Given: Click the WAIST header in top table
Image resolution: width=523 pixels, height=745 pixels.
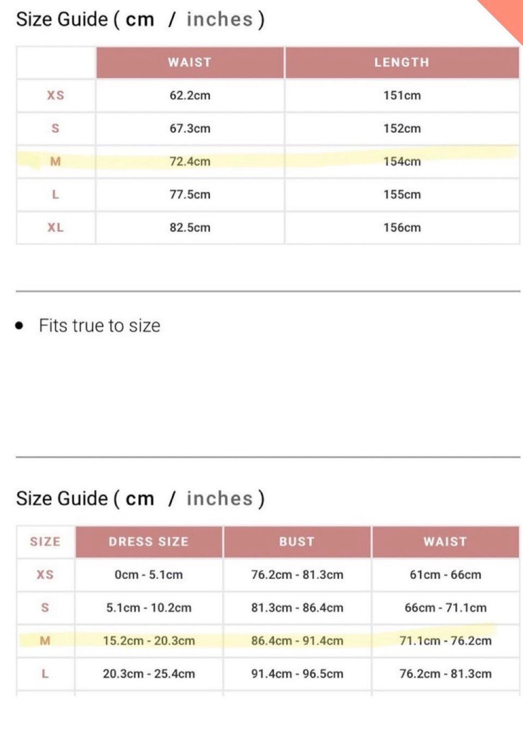Looking at the screenshot, I should (190, 63).
